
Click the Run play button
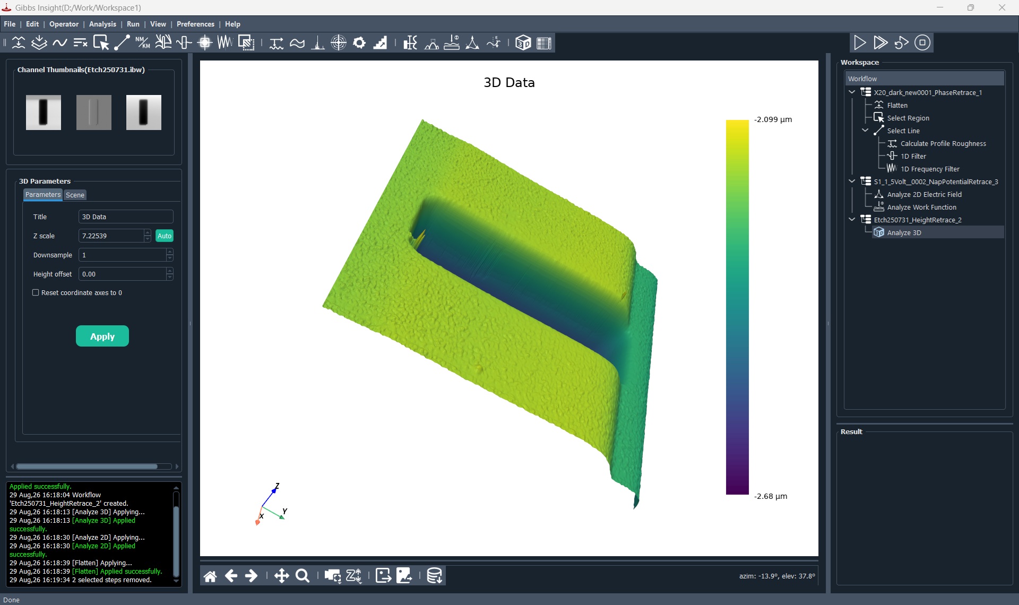860,42
